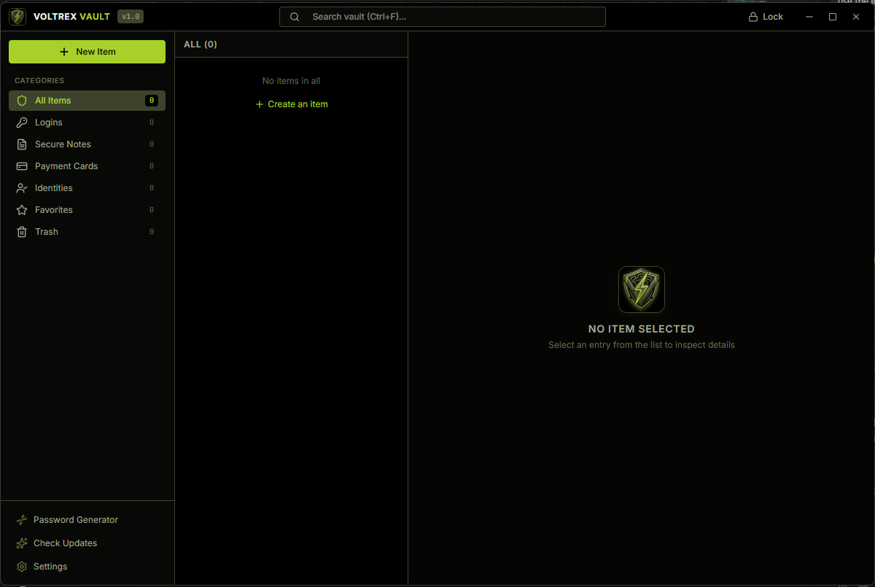875x587 pixels.
Task: Click the plus icon beside Create an item
Action: pyautogui.click(x=260, y=104)
